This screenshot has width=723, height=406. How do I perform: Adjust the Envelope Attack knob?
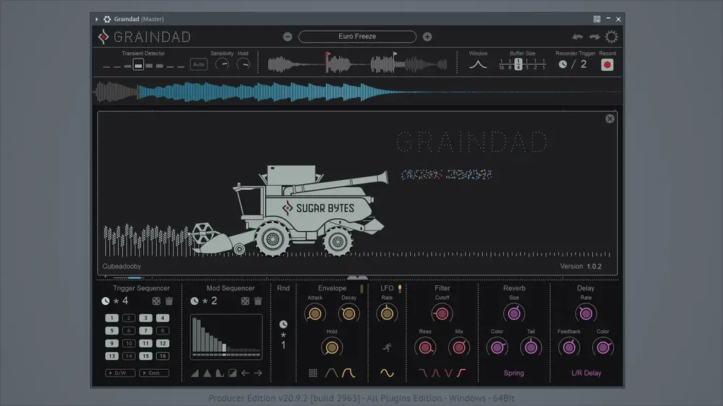point(315,314)
